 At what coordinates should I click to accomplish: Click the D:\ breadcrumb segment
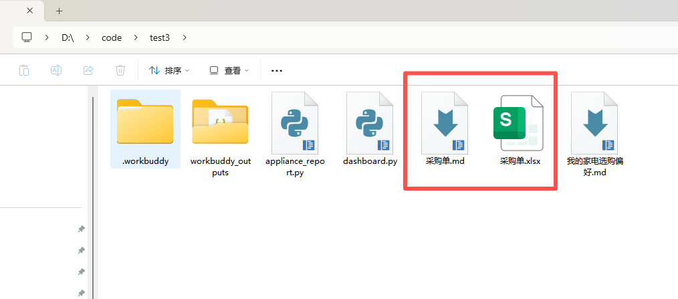coord(68,37)
